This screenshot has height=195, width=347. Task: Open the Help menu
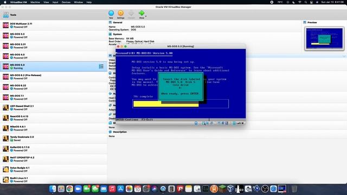click(x=89, y=2)
